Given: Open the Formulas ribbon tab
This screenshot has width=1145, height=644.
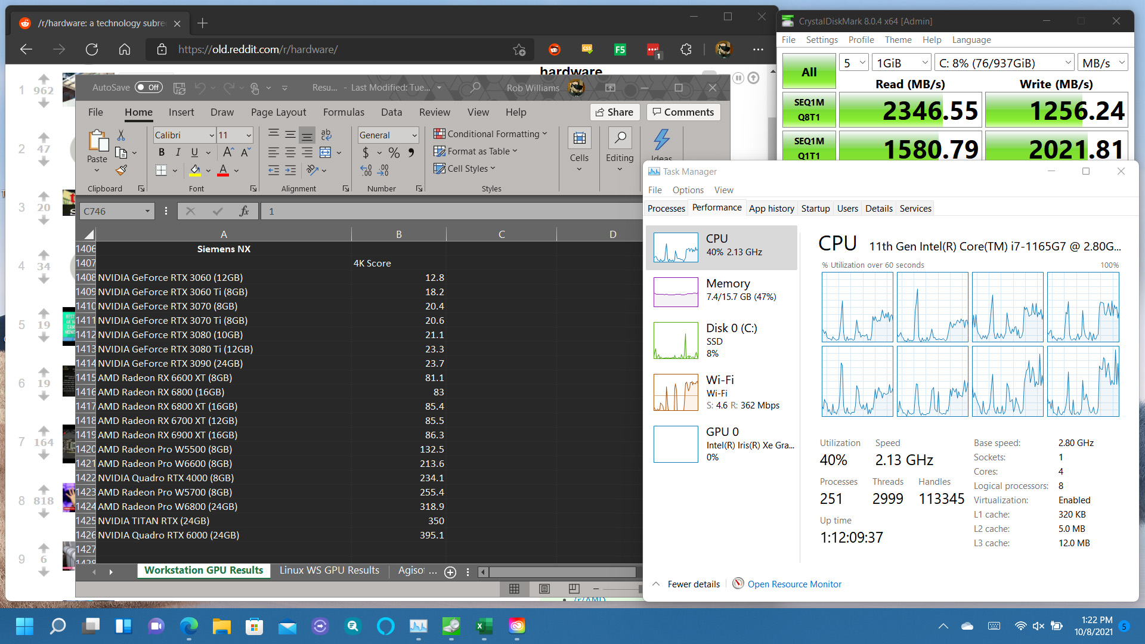Looking at the screenshot, I should [x=343, y=112].
